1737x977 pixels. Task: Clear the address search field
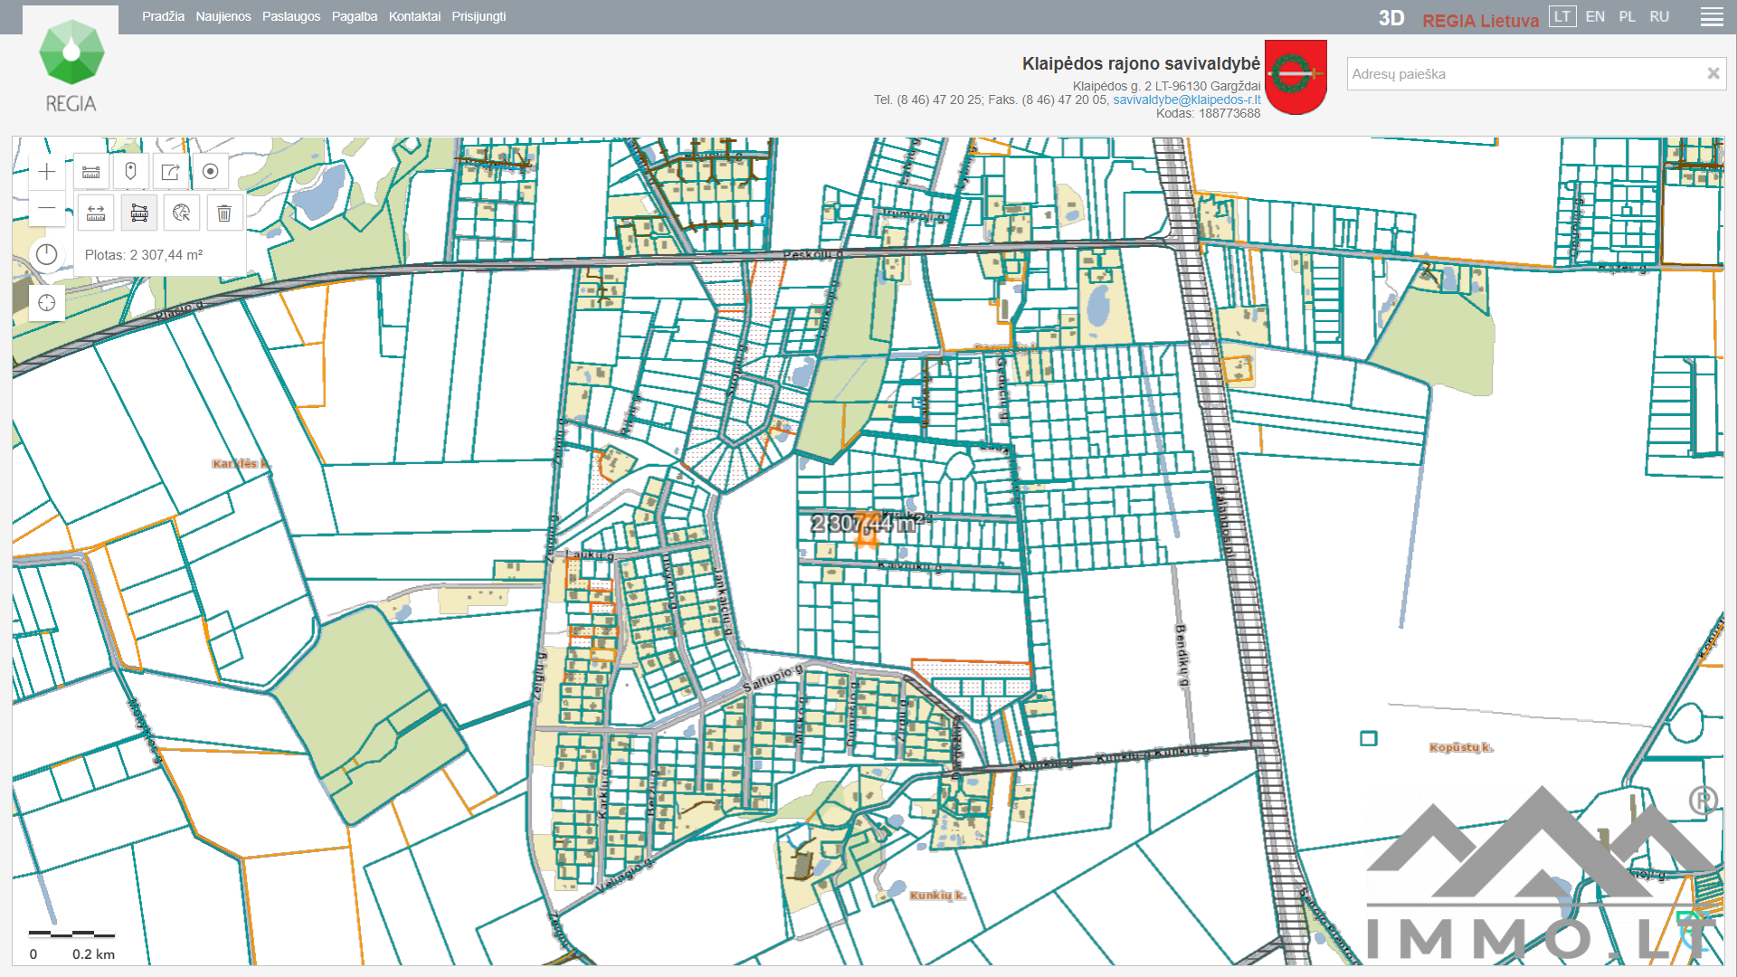click(1713, 73)
